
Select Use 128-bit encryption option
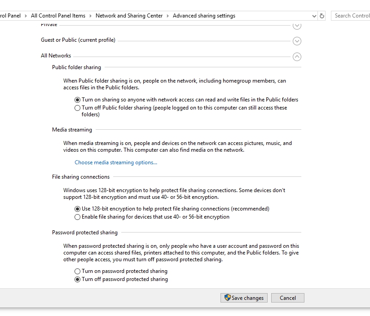(77, 209)
